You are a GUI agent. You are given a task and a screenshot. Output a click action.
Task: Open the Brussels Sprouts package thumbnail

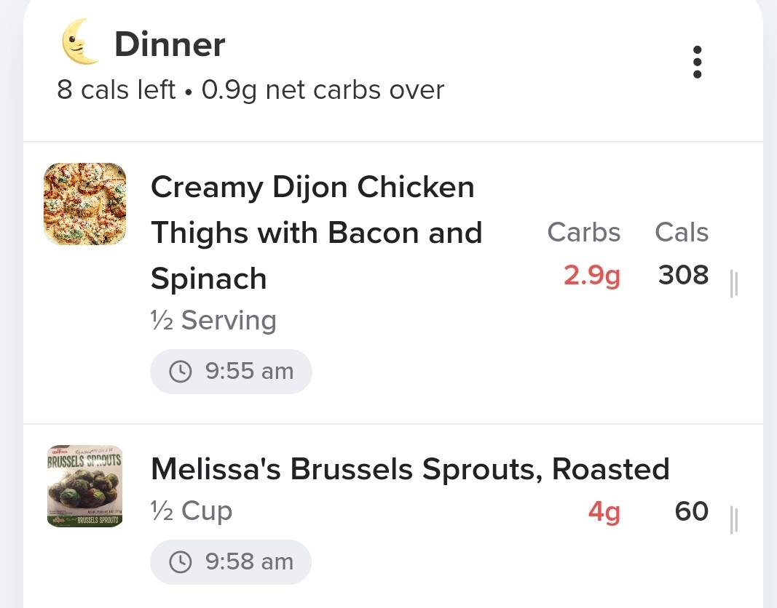(x=84, y=486)
